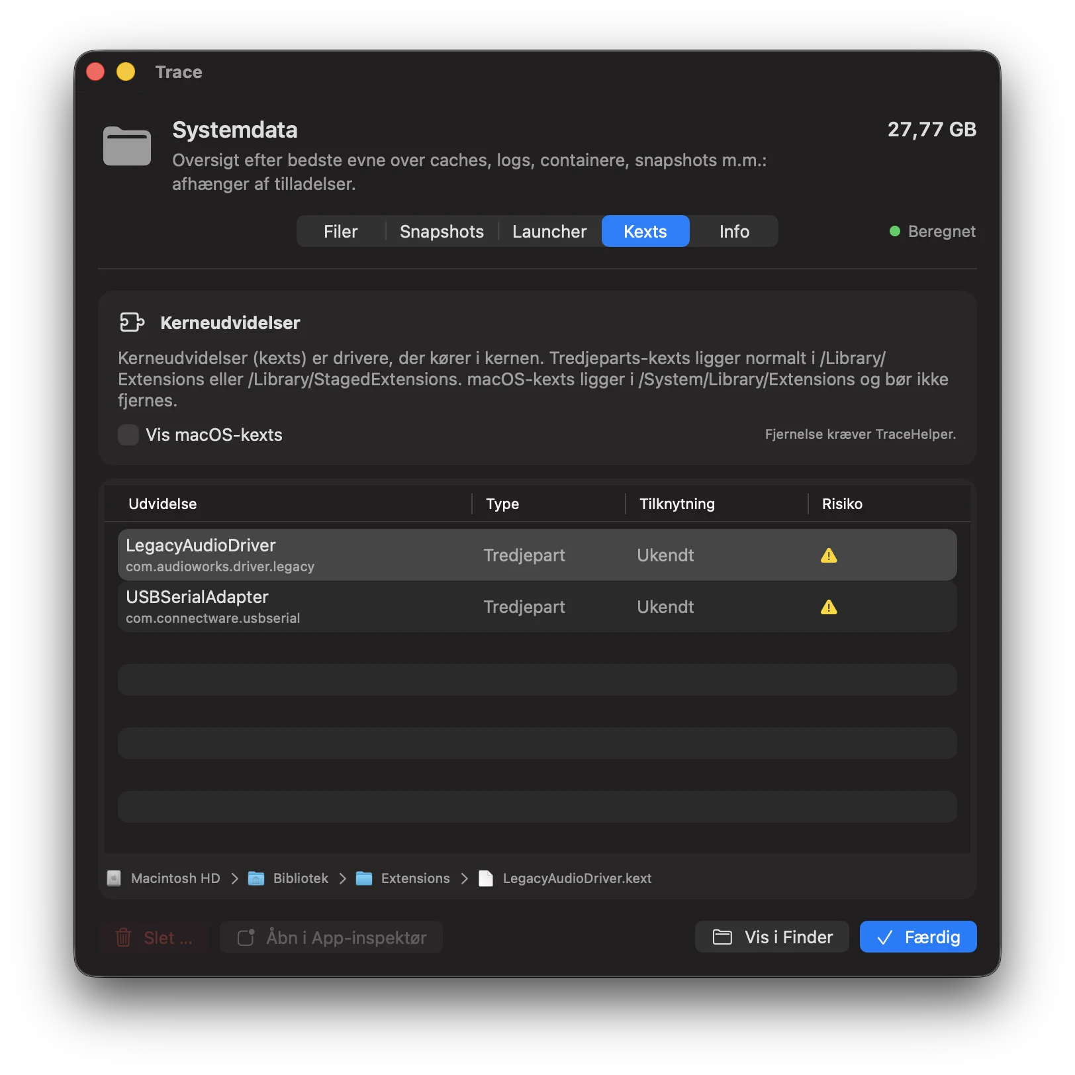Click the Extensions folder icon in path
Image resolution: width=1075 pixels, height=1075 pixels.
tap(364, 878)
